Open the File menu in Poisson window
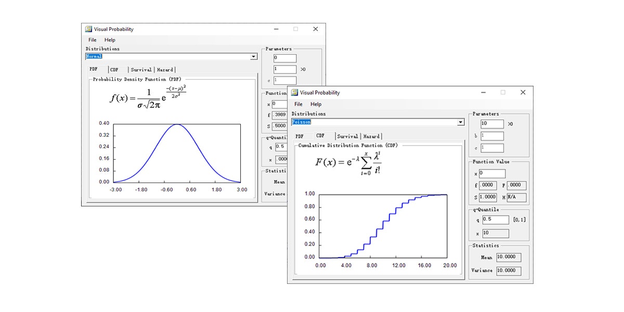This screenshot has width=624, height=312. (x=298, y=103)
